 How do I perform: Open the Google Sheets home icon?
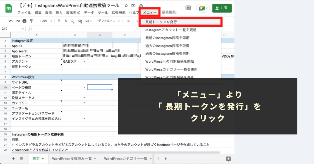(9, 8)
